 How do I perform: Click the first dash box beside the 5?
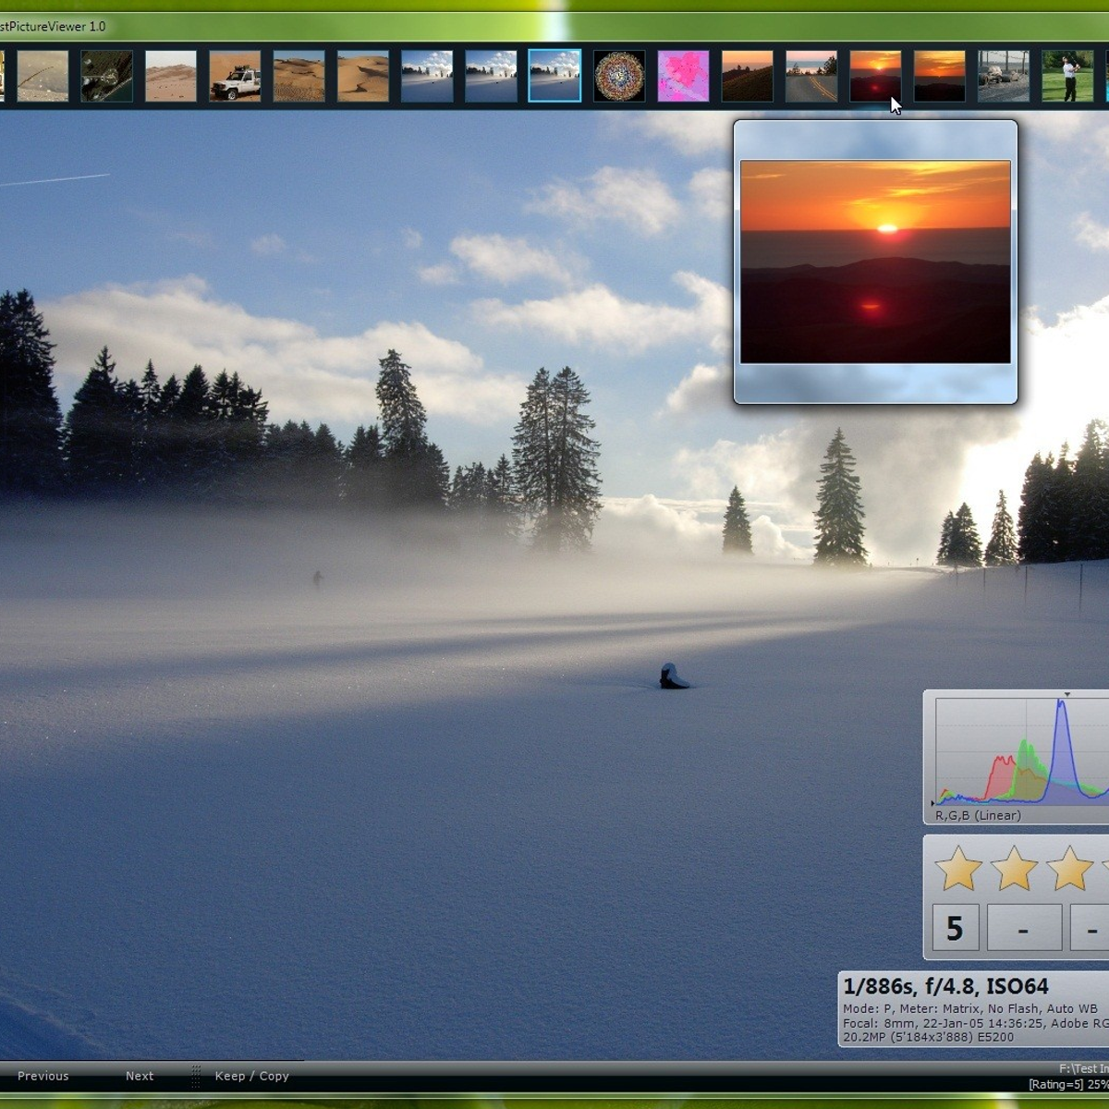1023,927
